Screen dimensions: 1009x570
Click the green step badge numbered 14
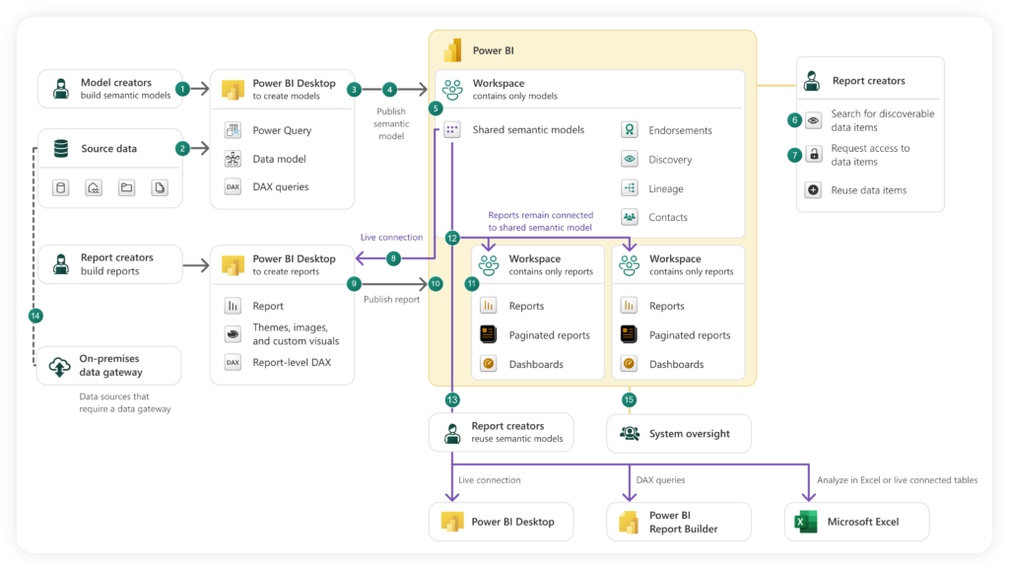[35, 316]
